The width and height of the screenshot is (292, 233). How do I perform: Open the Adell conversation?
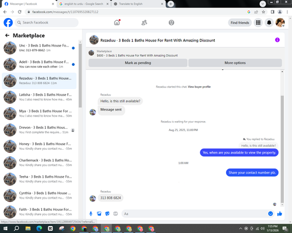tap(39, 64)
